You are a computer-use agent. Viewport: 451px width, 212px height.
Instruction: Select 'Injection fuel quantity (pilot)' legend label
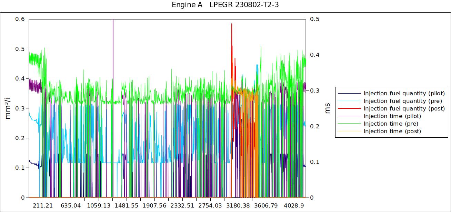click(x=404, y=93)
